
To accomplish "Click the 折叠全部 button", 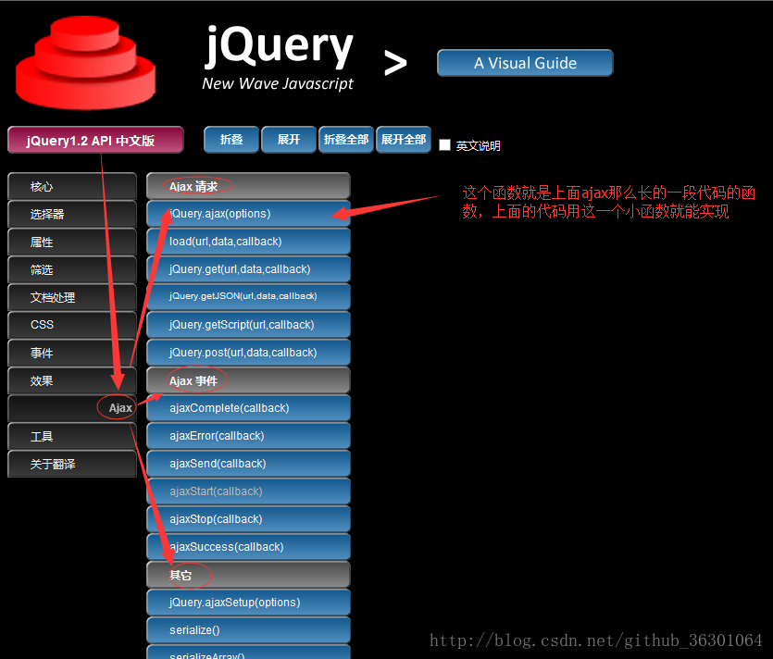I will [346, 140].
